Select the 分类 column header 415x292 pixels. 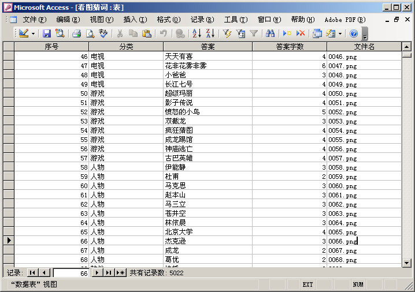pos(126,47)
